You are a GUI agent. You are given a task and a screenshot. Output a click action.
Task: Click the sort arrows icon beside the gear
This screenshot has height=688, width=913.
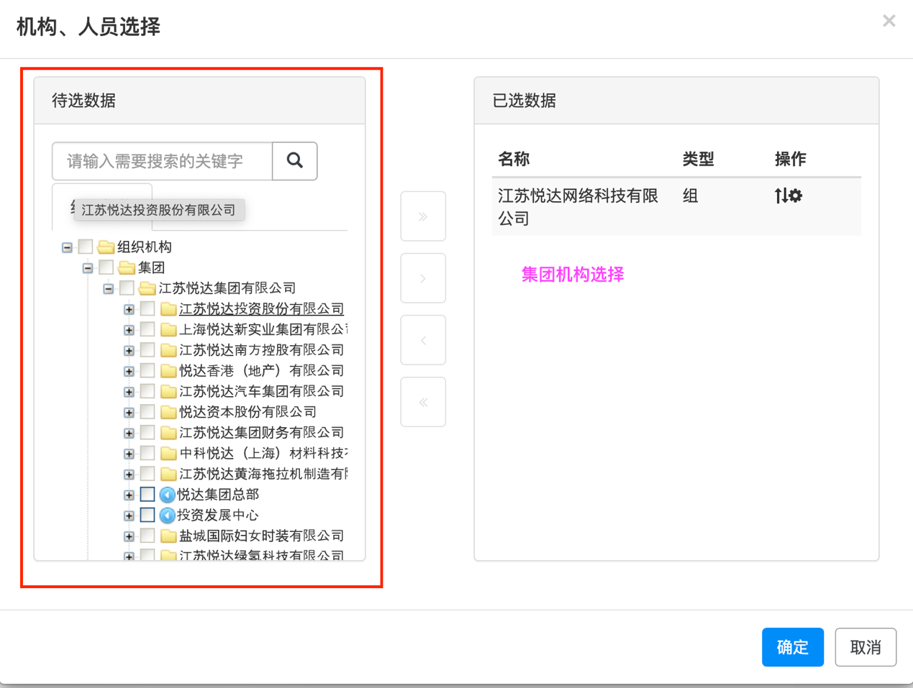coord(781,195)
